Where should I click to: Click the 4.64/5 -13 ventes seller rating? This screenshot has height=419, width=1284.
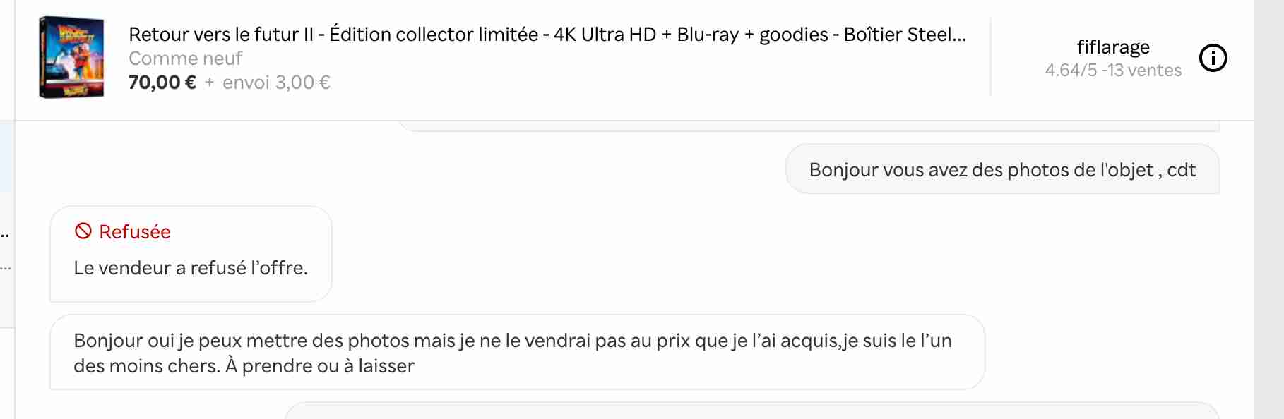click(1112, 71)
